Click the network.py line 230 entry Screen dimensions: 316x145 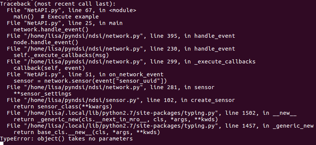[x=121, y=49]
